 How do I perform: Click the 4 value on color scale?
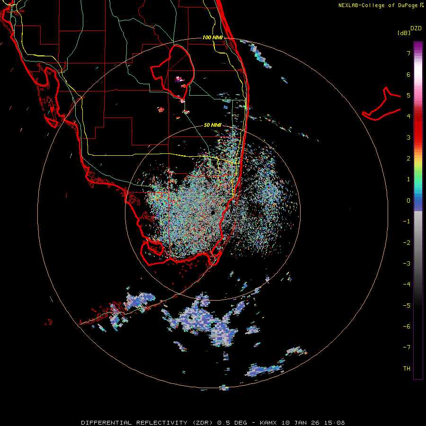coord(408,116)
